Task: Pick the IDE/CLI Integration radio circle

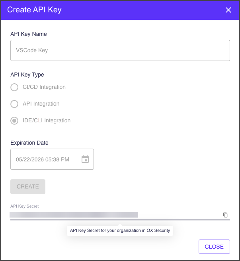Action: coord(14,121)
